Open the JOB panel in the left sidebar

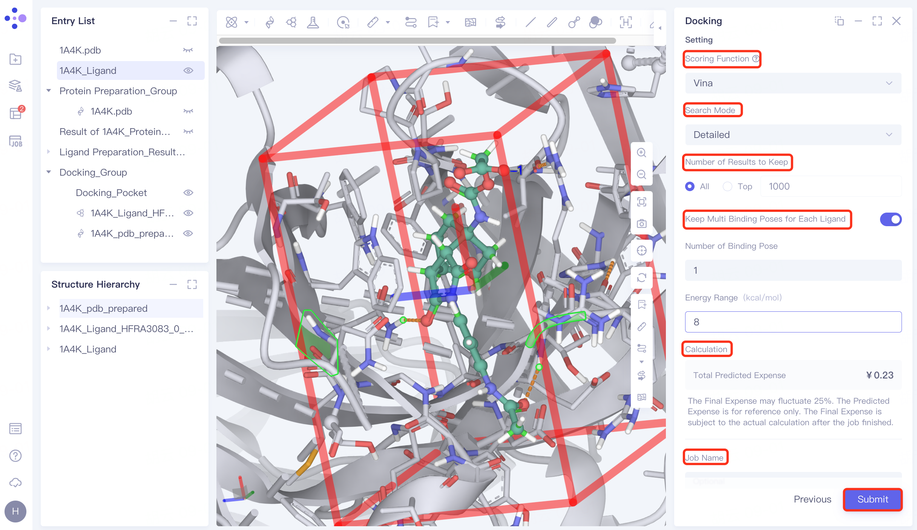click(x=15, y=141)
